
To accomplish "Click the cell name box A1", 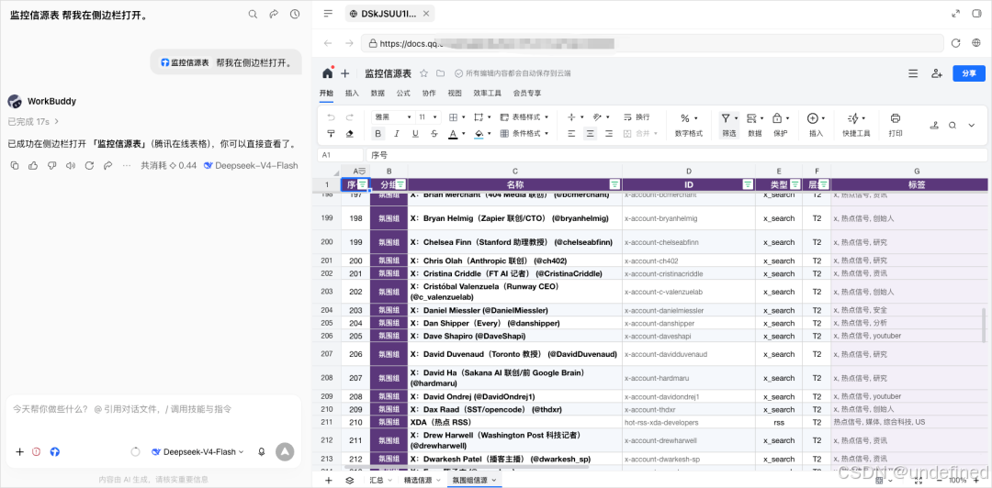I will click(340, 154).
